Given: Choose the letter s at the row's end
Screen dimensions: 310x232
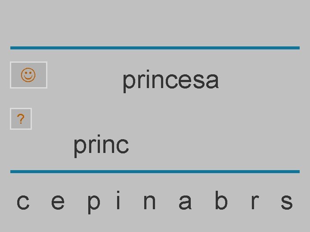Looking at the screenshot, I should (x=286, y=201).
